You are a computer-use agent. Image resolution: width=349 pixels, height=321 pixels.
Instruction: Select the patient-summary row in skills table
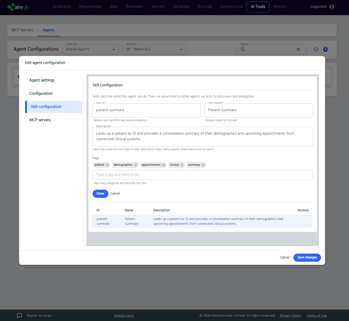203,221
